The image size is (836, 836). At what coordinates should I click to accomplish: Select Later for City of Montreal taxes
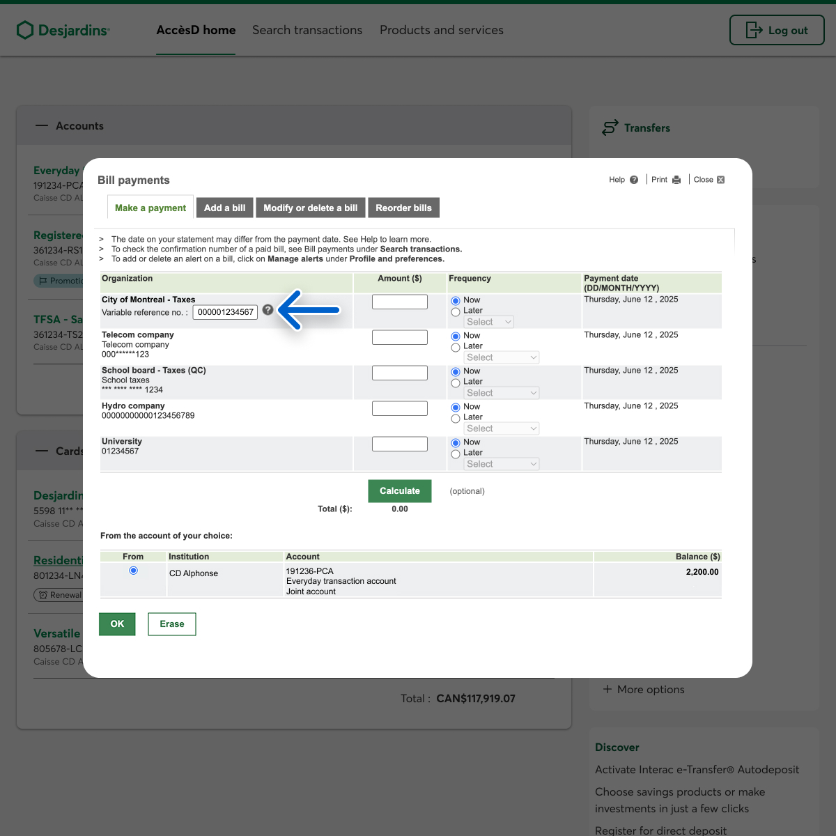[x=456, y=312]
